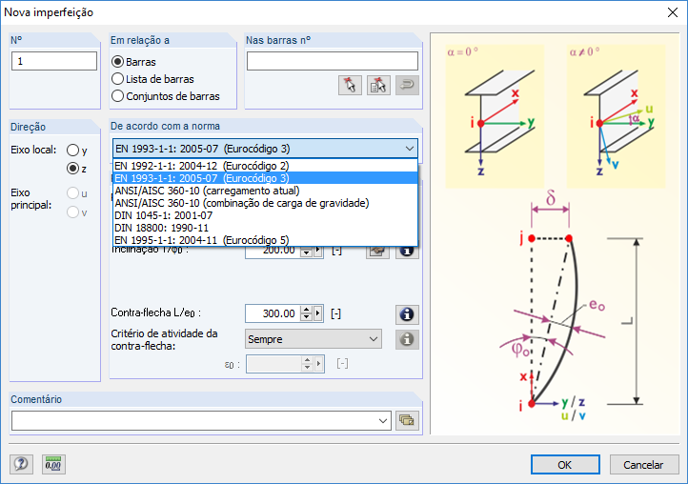Close the Nova imperfeição dialog
This screenshot has height=484, width=688.
click(x=672, y=12)
